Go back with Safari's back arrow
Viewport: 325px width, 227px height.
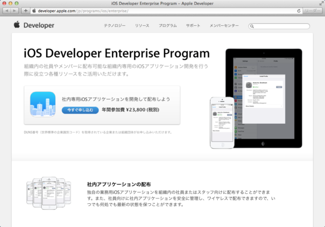pyautogui.click(x=6, y=11)
